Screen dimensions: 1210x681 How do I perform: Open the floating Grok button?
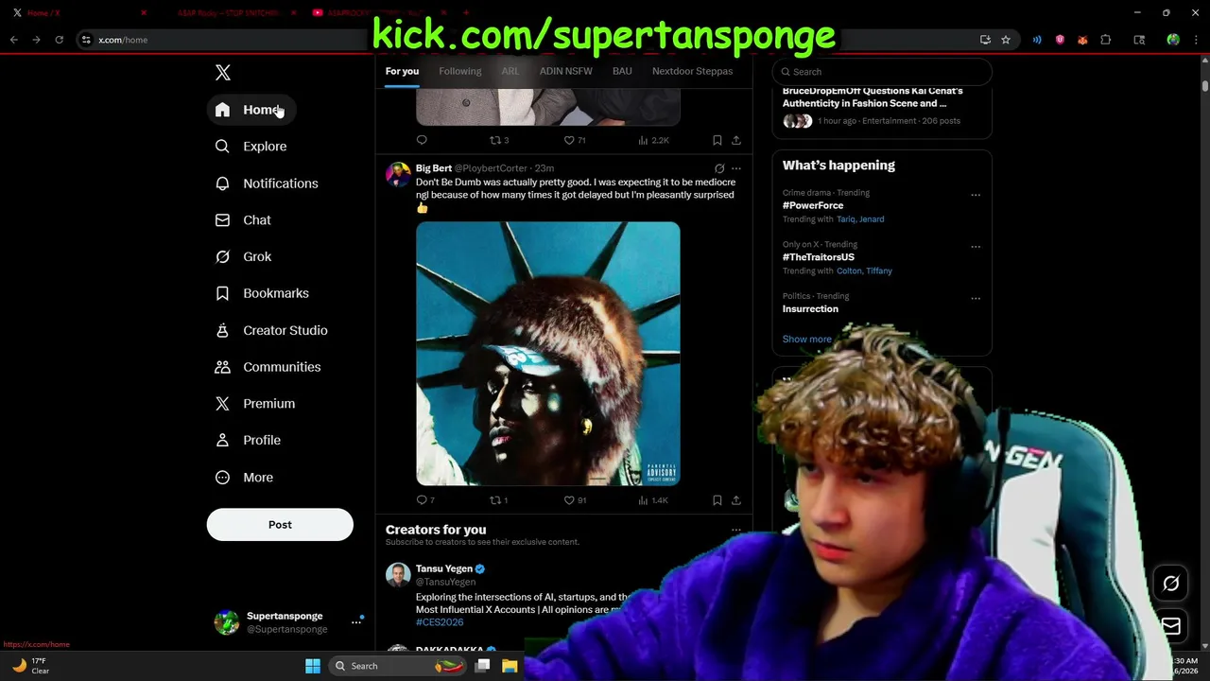(x=1170, y=584)
